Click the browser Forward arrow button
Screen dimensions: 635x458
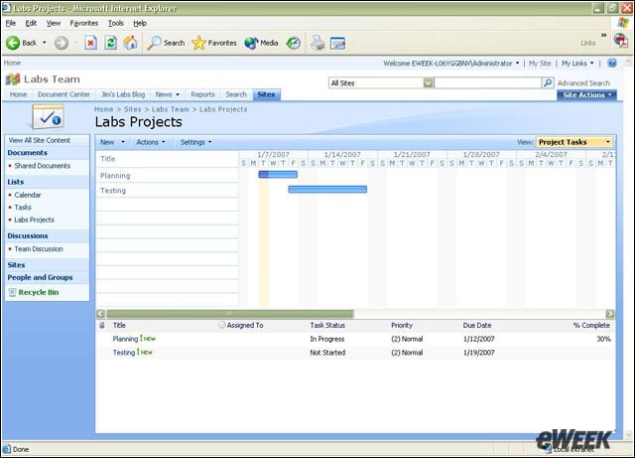[x=62, y=43]
